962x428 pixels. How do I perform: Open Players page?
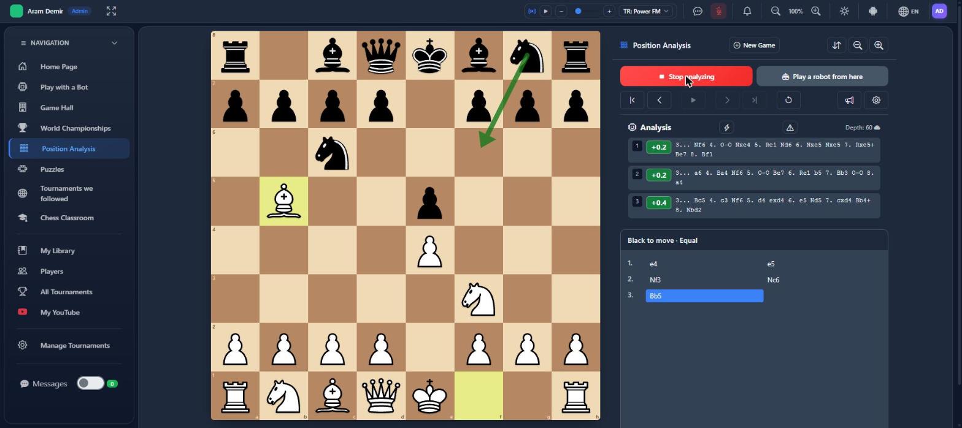(x=69, y=271)
